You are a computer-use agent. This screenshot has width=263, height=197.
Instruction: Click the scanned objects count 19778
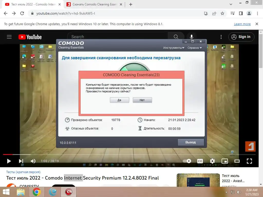(x=116, y=120)
